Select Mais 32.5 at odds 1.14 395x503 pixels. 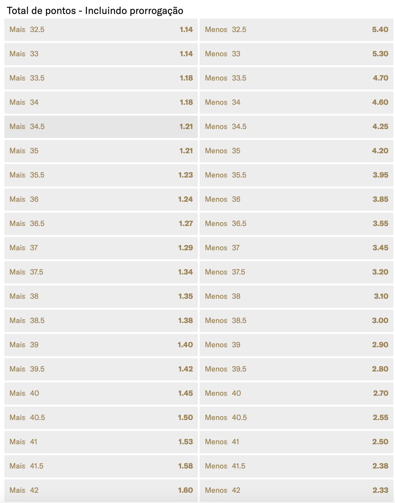point(101,30)
